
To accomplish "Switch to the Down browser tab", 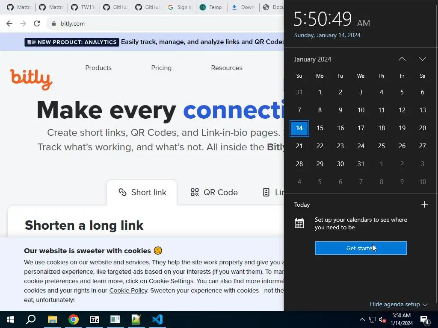I will (244, 7).
